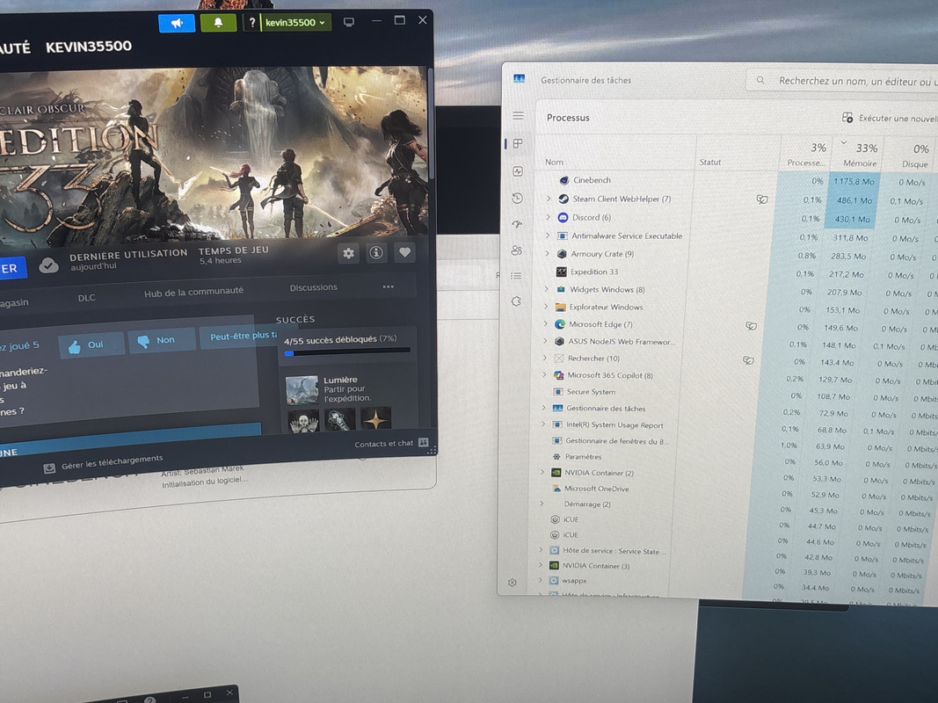Open app history icon in sidebar
The height and width of the screenshot is (703, 938).
tap(518, 198)
